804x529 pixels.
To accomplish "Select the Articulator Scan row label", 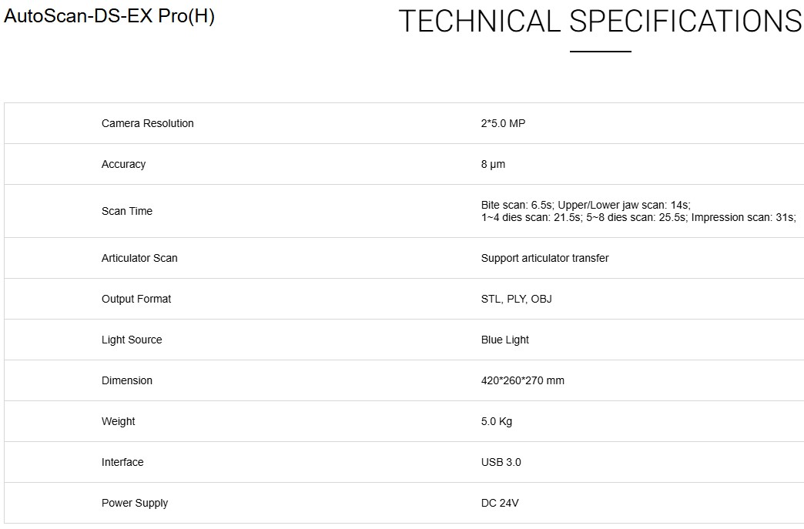I will (x=139, y=258).
